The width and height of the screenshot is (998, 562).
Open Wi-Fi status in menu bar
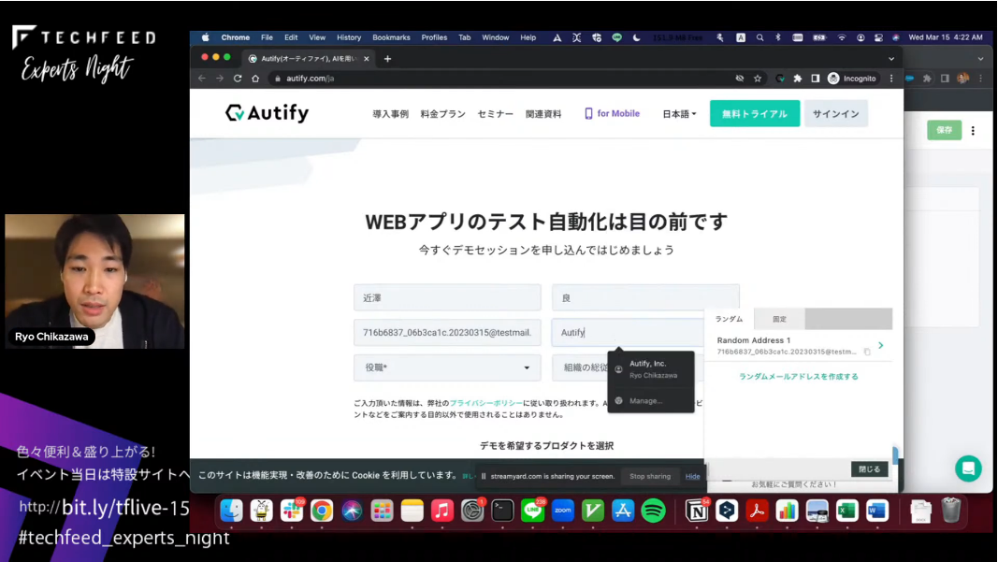[x=842, y=37]
